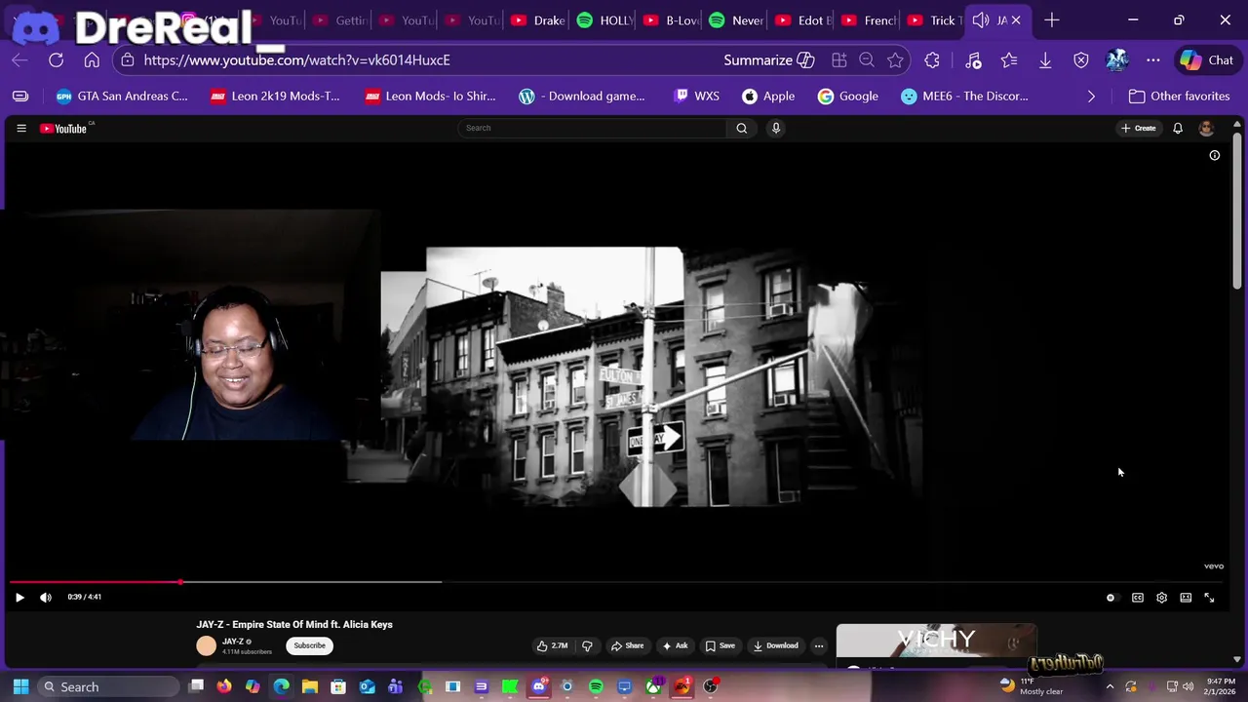Open GTA San Andreas bookmark
The image size is (1248, 702).
pyautogui.click(x=122, y=97)
